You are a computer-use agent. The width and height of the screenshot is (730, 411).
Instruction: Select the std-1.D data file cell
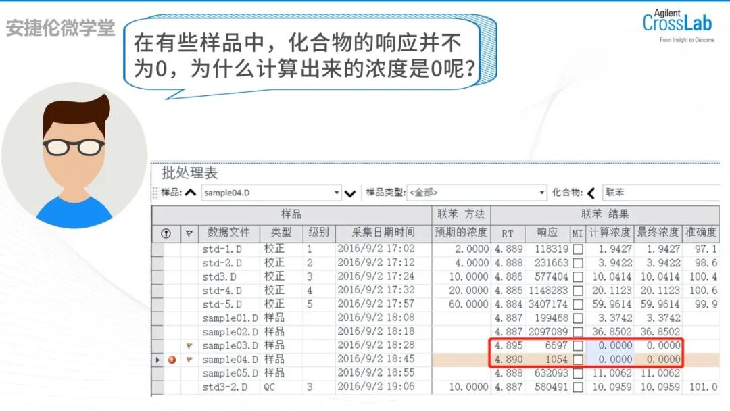coord(228,249)
